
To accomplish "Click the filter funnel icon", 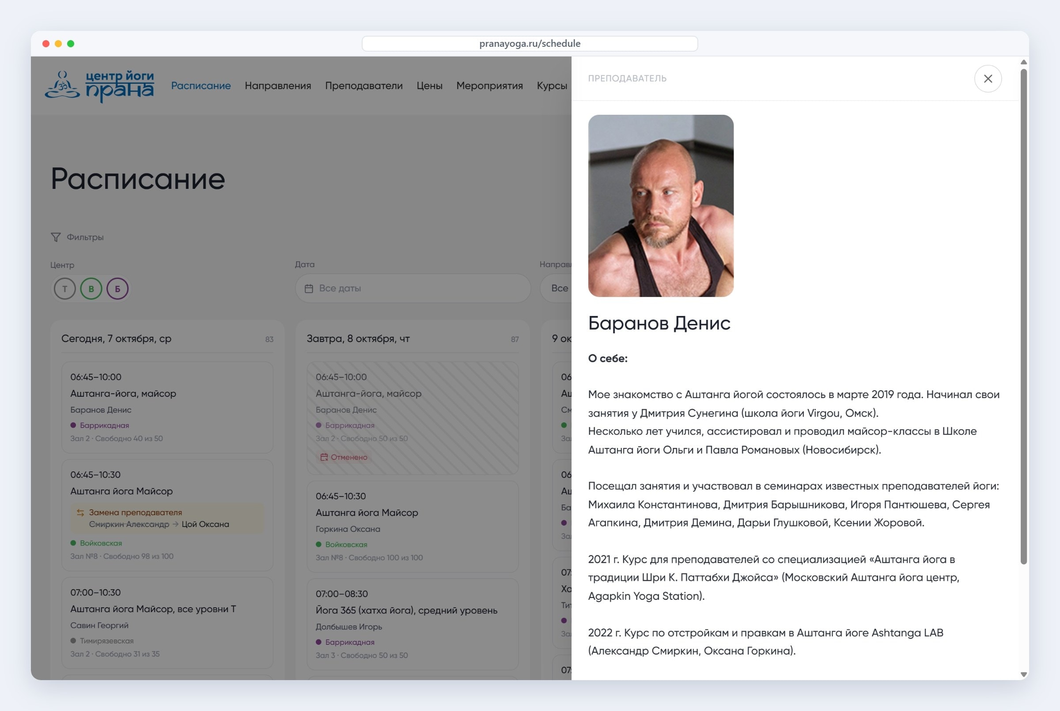I will click(55, 237).
